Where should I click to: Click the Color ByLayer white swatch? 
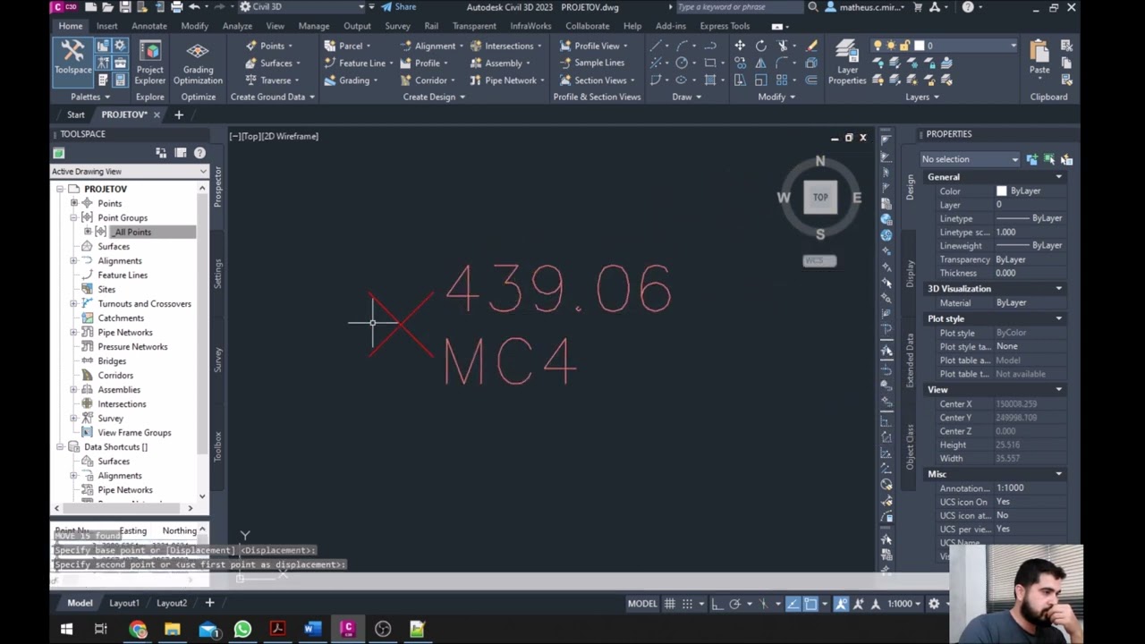[1001, 191]
